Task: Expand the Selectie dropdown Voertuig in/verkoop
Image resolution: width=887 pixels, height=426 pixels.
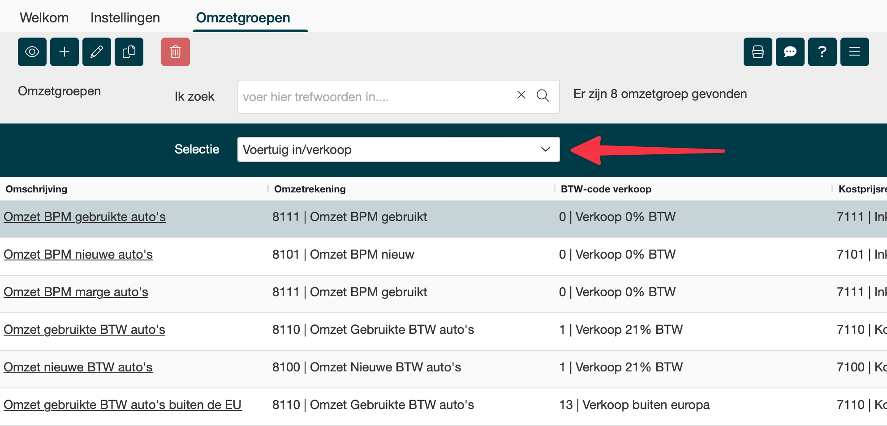Action: pos(398,149)
